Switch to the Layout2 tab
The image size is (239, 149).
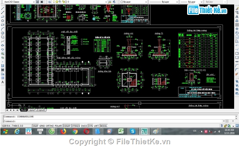41,110
